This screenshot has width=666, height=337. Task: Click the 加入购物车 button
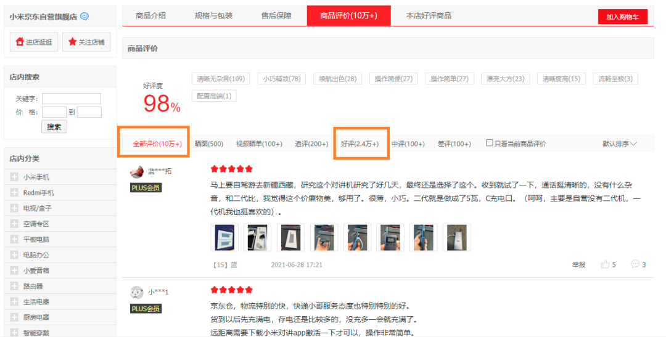(623, 17)
